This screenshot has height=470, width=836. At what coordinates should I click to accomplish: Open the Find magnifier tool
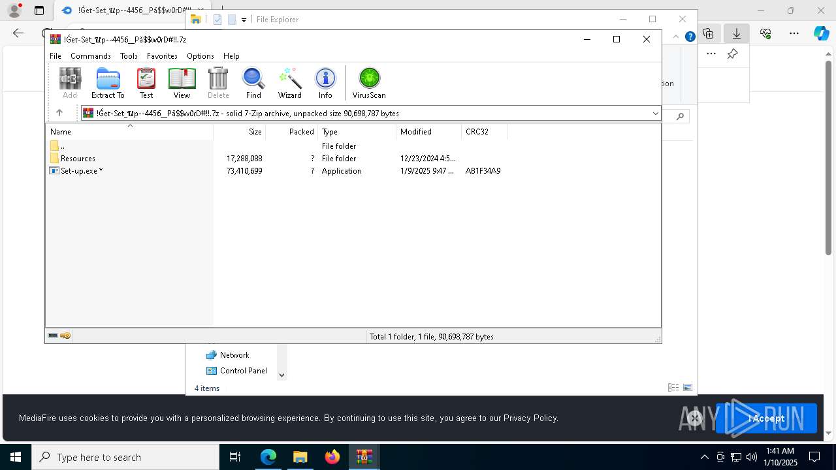pos(253,83)
